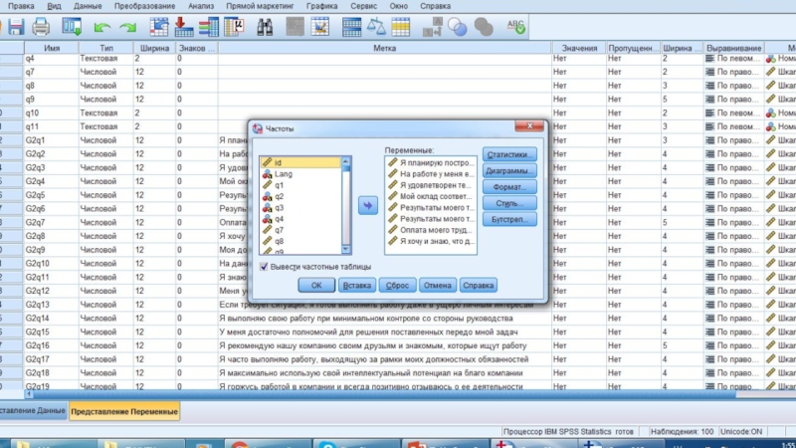
Task: Open the Диаграммы... dialog button
Action: click(509, 170)
